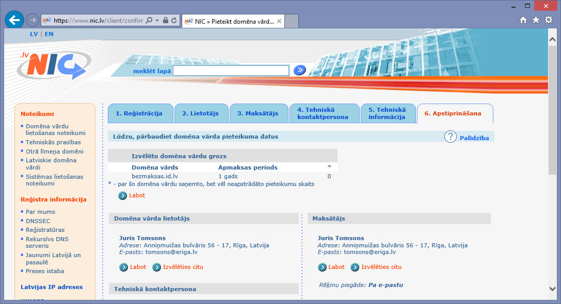Open the IE home icon
This screenshot has height=304, width=561.
523,20
